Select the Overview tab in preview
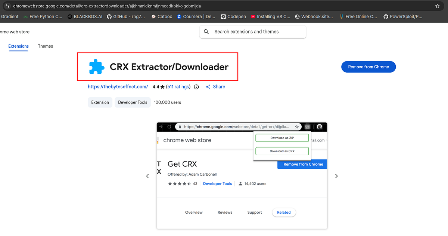The width and height of the screenshot is (448, 236). [x=194, y=213]
